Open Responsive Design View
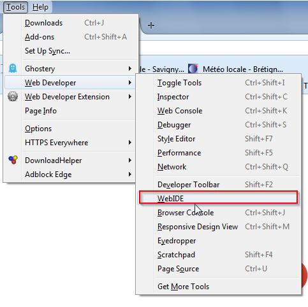The height and width of the screenshot is (307, 308). (218, 227)
